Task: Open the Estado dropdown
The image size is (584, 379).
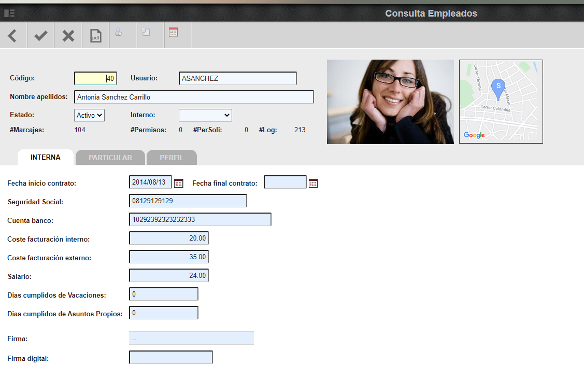Action: click(89, 115)
